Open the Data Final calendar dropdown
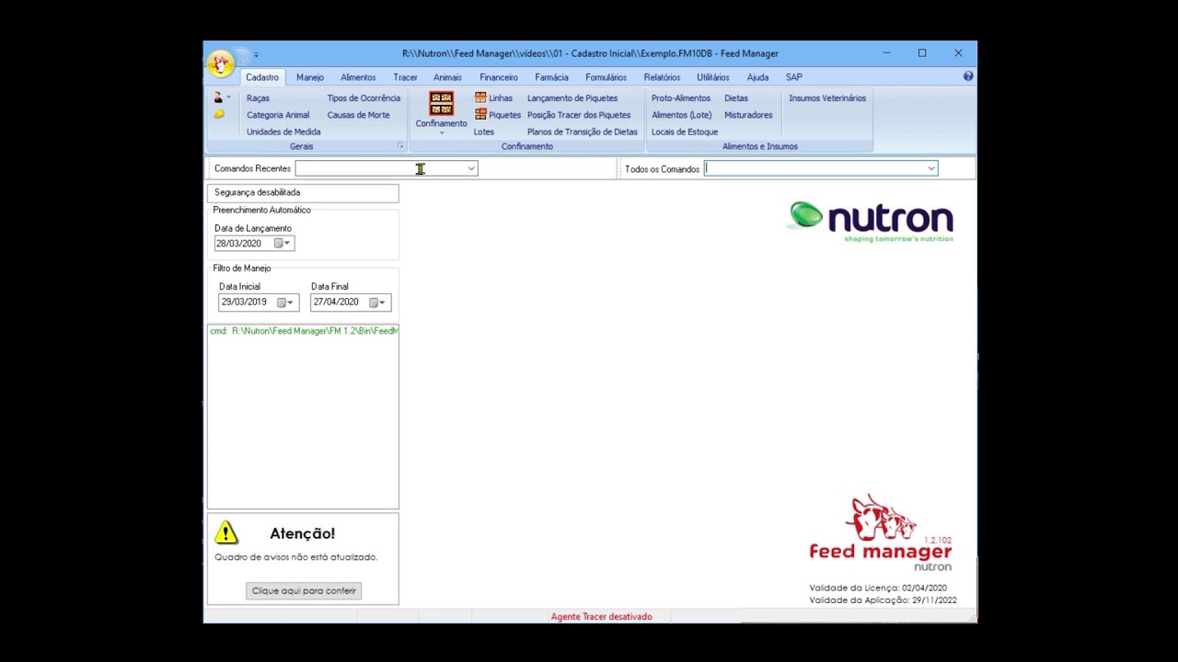The width and height of the screenshot is (1178, 662). point(377,302)
